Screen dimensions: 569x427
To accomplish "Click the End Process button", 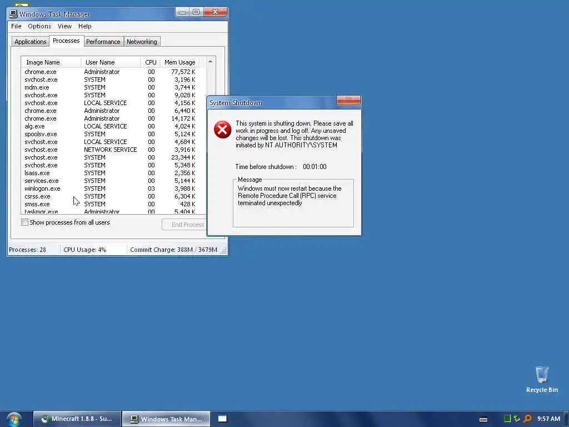I will click(184, 225).
